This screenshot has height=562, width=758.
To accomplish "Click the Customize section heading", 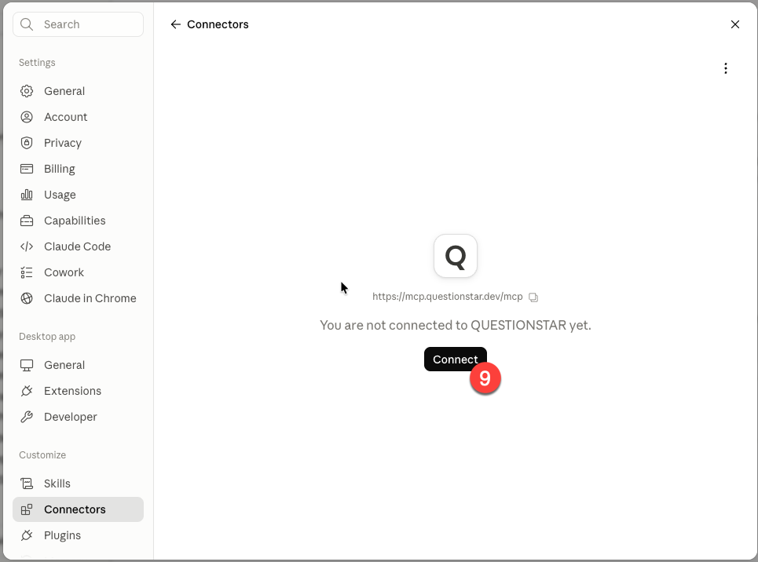I will tap(42, 455).
